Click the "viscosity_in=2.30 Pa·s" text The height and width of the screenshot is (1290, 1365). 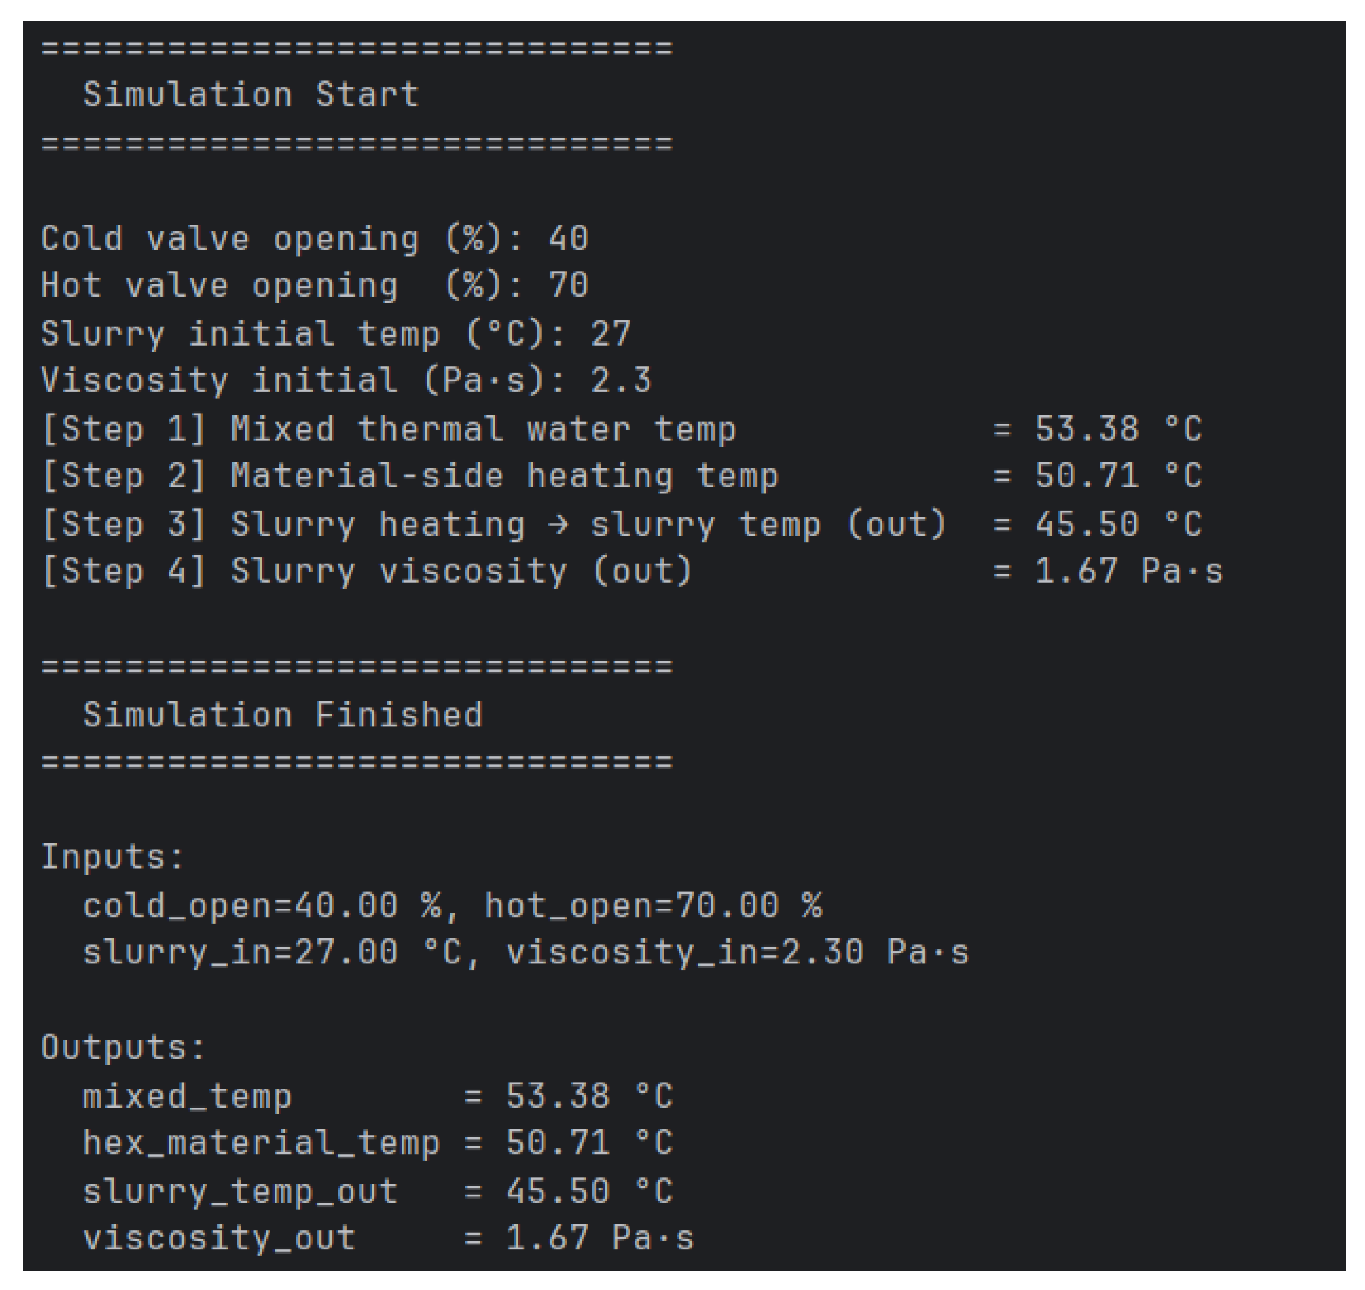pos(736,953)
